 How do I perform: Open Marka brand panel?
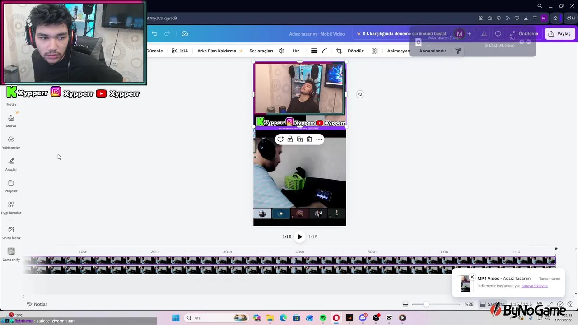point(11,121)
